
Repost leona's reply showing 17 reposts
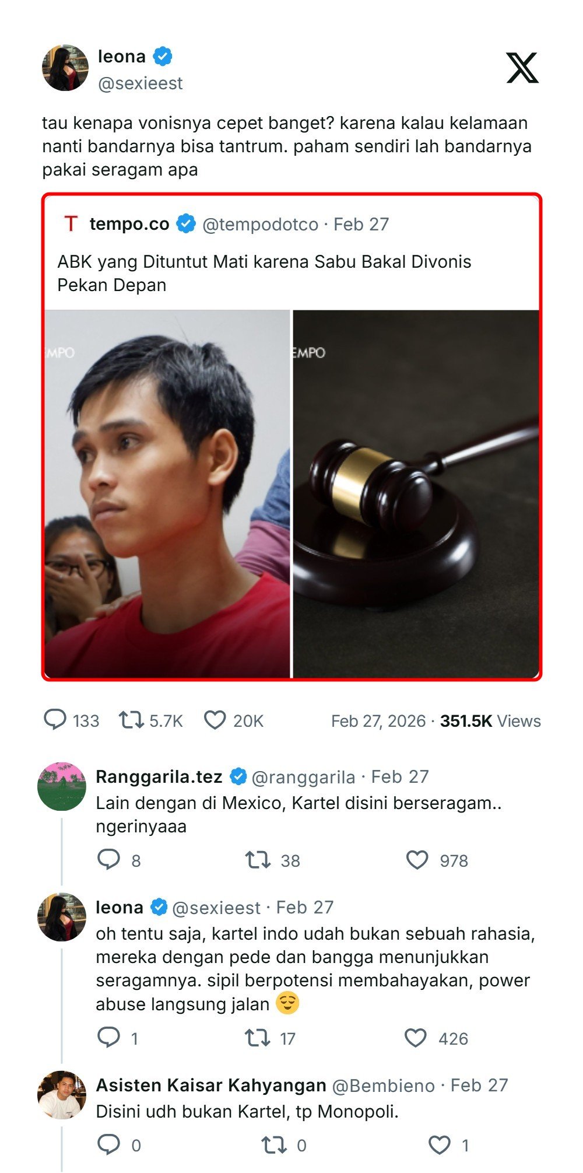click(x=257, y=1038)
